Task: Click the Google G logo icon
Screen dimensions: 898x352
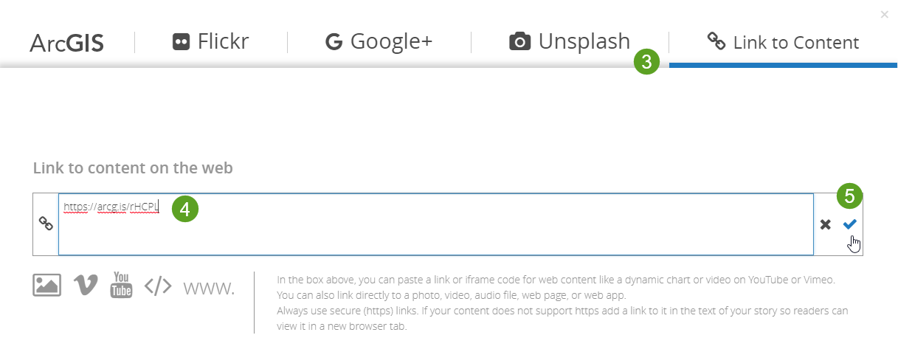Action: pyautogui.click(x=334, y=42)
